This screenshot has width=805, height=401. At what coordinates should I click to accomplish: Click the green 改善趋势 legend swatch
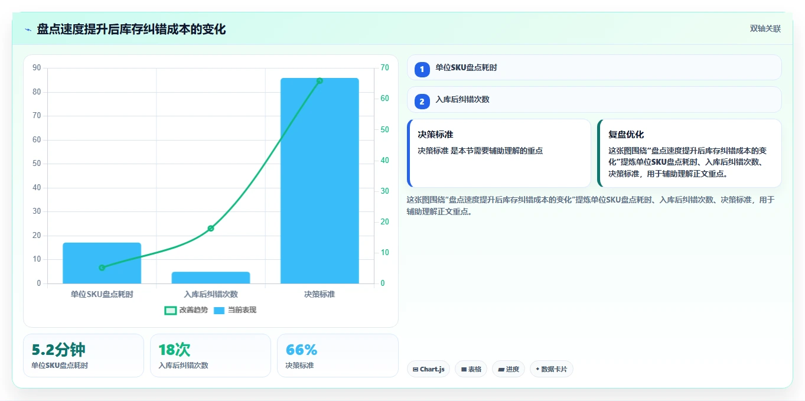point(170,310)
